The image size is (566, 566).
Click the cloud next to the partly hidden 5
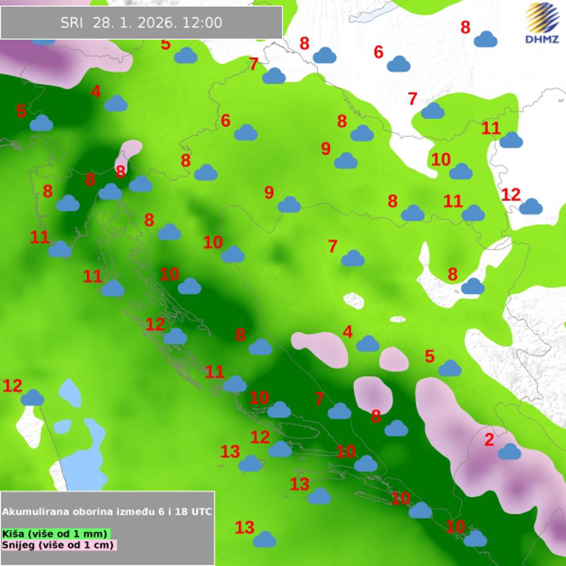[186, 55]
